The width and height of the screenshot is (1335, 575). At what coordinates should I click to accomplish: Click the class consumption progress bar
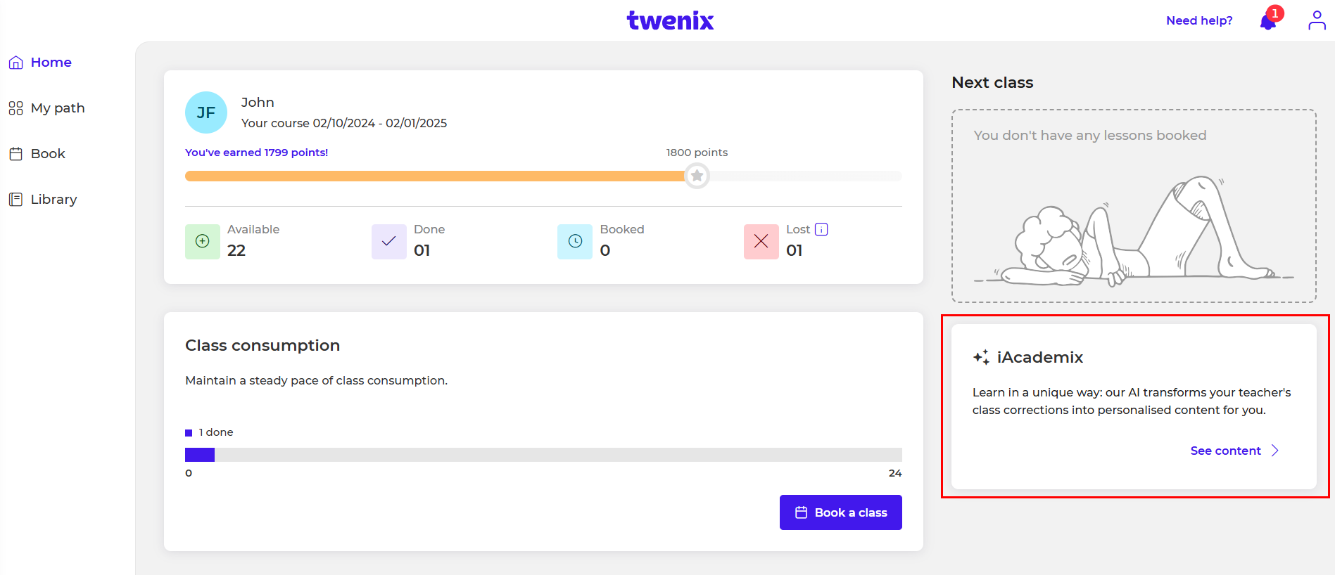point(543,455)
